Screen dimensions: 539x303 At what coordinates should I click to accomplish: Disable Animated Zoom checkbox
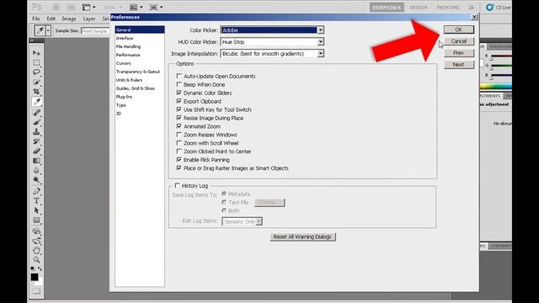pos(179,126)
